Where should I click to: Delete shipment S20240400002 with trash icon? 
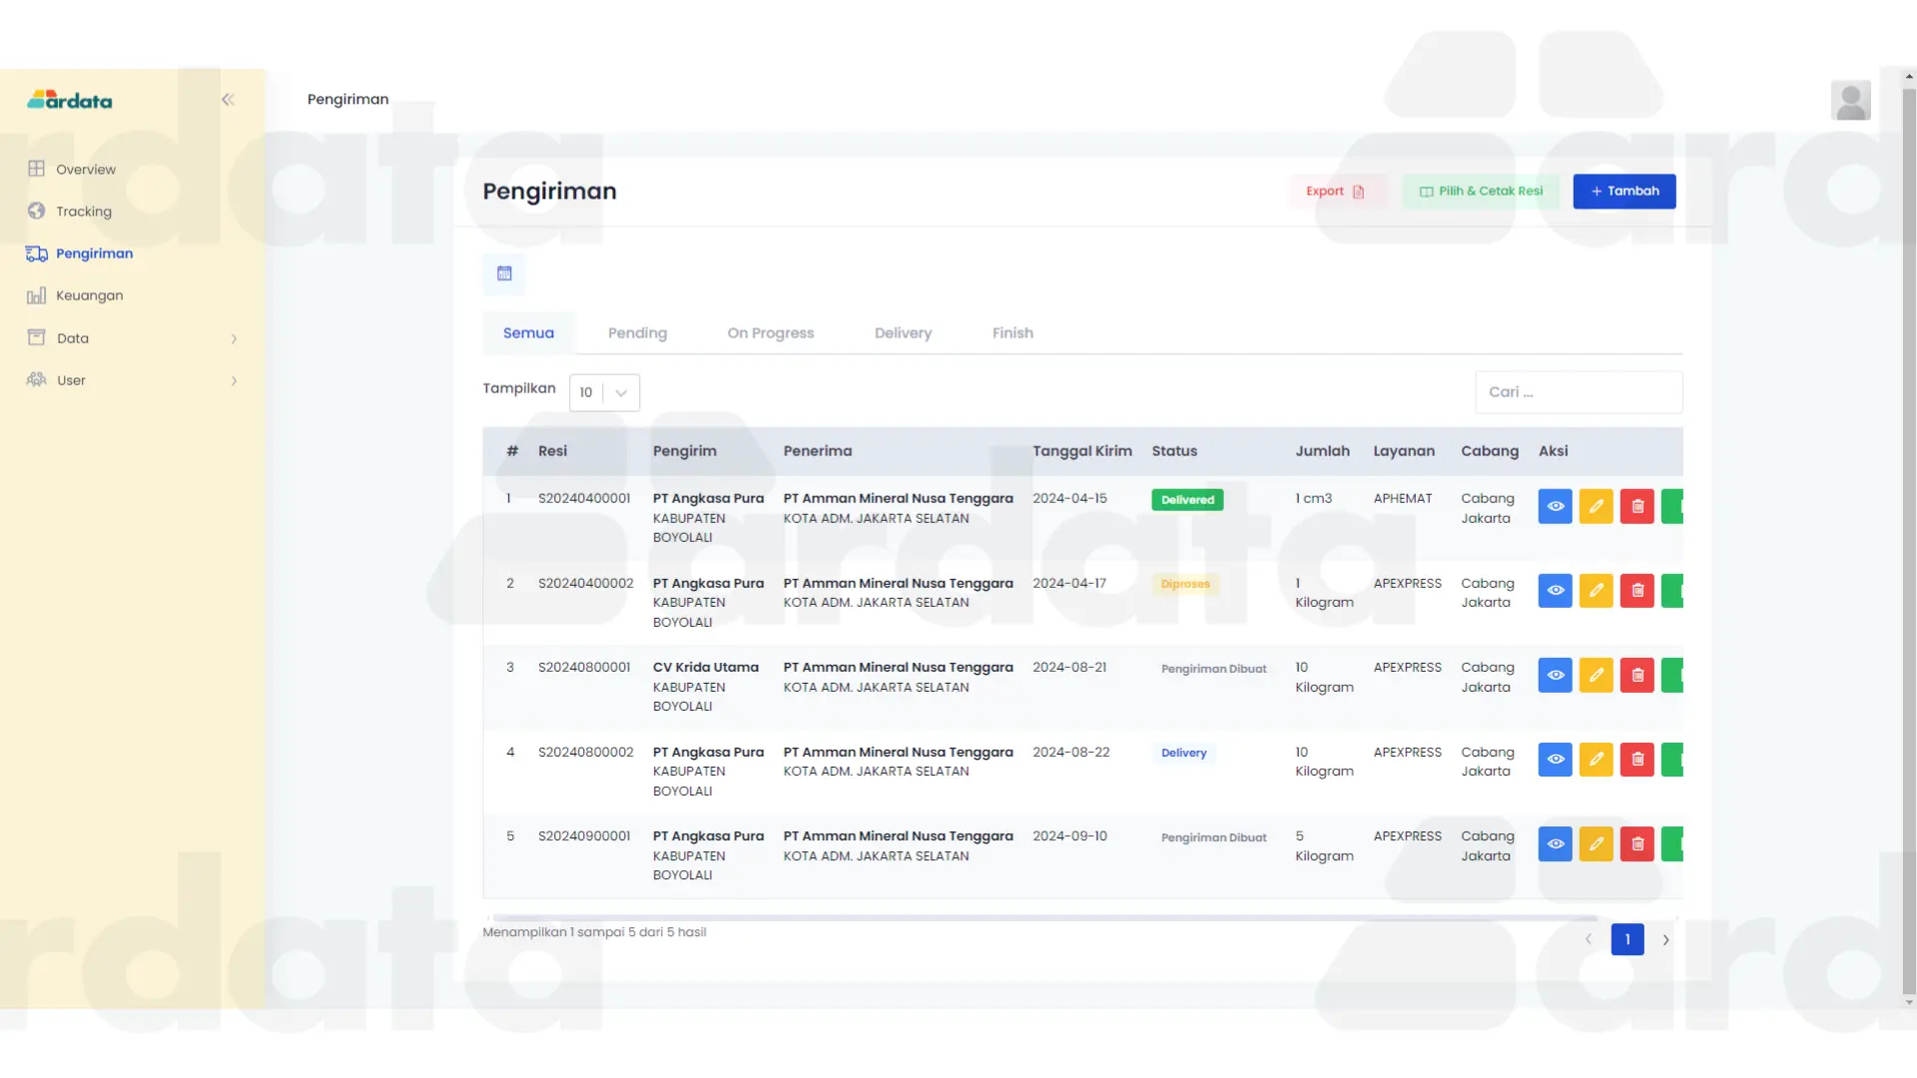pyautogui.click(x=1637, y=591)
